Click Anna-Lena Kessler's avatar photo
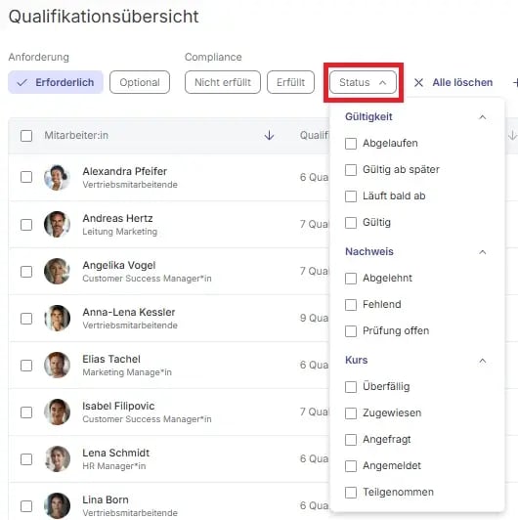This screenshot has width=518, height=520. coord(57,319)
